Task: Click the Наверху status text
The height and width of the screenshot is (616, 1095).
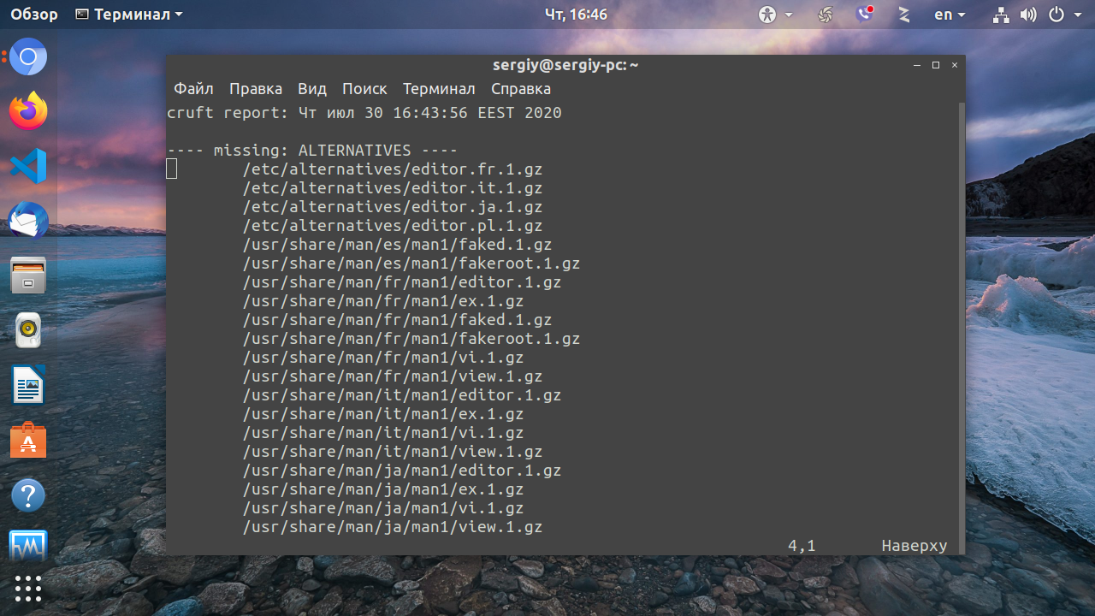Action: point(914,546)
